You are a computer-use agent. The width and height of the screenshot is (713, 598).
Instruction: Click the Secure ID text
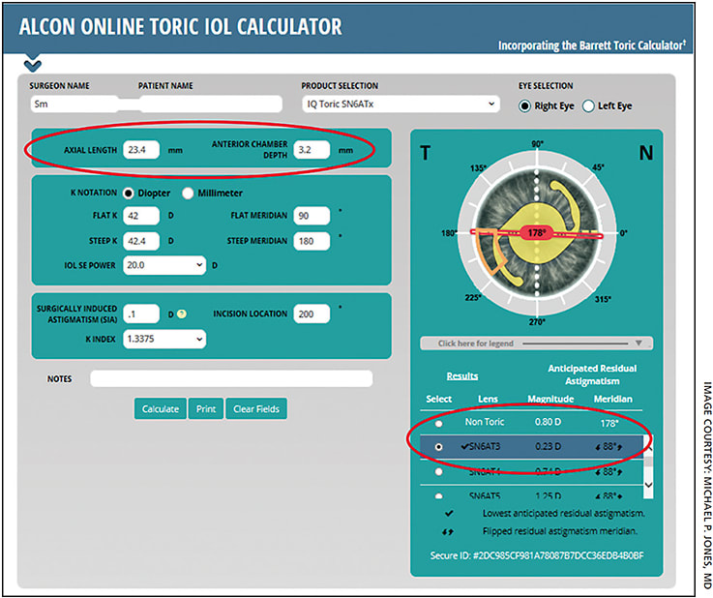click(x=537, y=555)
